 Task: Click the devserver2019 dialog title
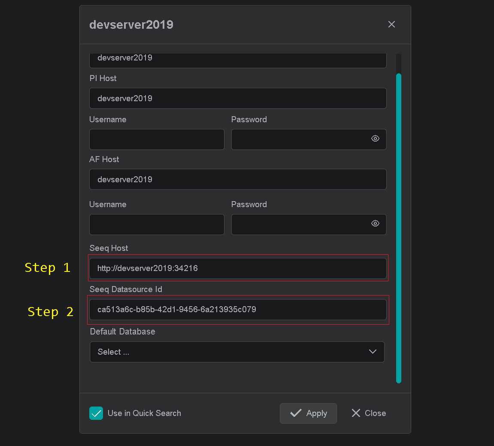click(x=131, y=24)
